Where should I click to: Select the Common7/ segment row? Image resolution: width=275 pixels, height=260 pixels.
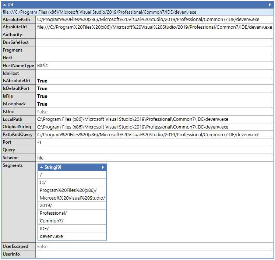pyautogui.click(x=72, y=221)
